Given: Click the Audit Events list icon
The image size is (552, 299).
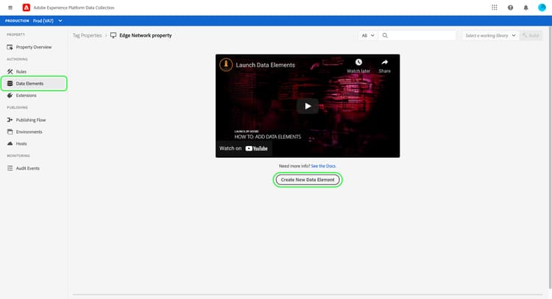Looking at the screenshot, I should click(x=10, y=168).
